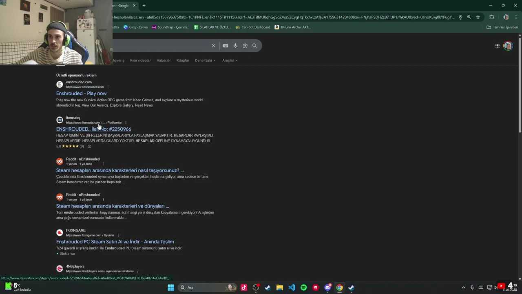Open Google account profile picture

(508, 46)
